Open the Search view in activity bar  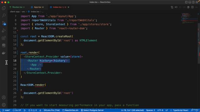click(x=4, y=16)
